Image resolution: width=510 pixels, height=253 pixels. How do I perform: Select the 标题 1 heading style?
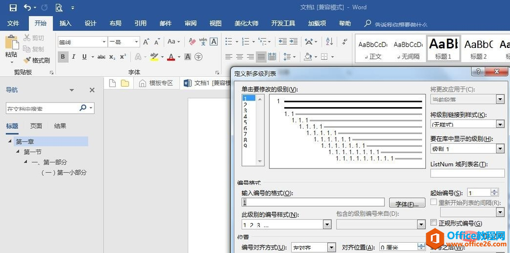click(x=443, y=48)
